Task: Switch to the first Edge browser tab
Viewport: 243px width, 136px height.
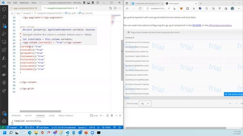Action: click(x=147, y=3)
